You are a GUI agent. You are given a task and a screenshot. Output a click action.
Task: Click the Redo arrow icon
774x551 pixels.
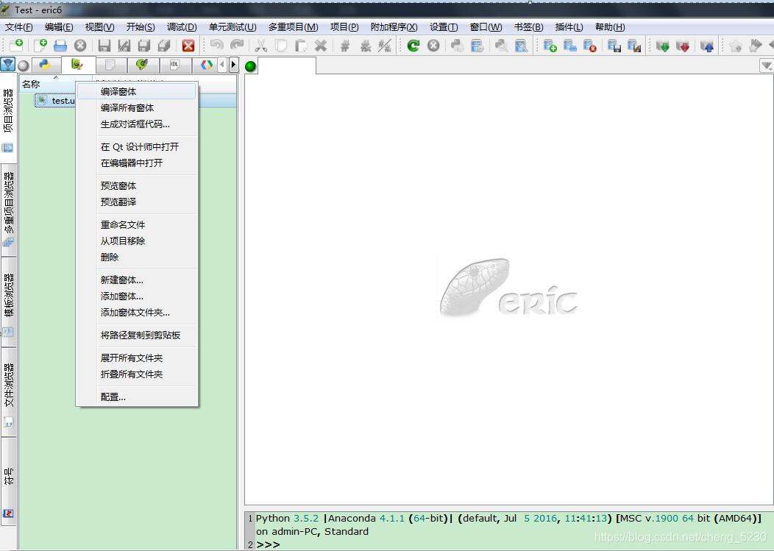(x=237, y=46)
